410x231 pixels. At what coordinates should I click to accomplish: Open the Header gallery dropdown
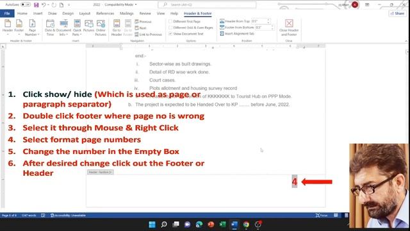click(x=8, y=28)
